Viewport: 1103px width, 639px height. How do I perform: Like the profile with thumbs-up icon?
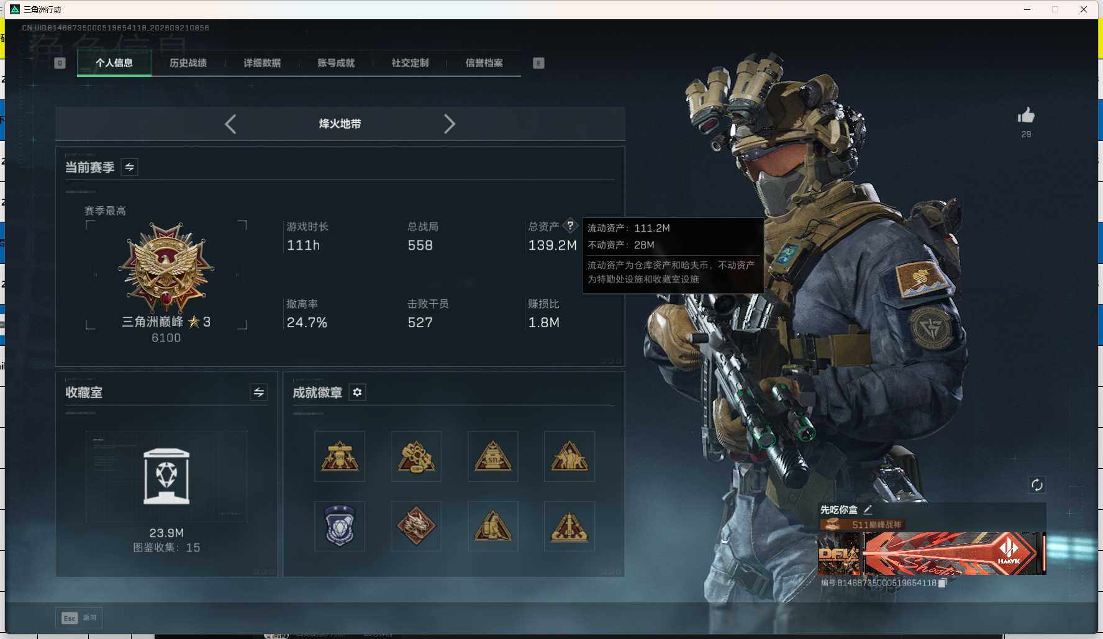(1026, 116)
